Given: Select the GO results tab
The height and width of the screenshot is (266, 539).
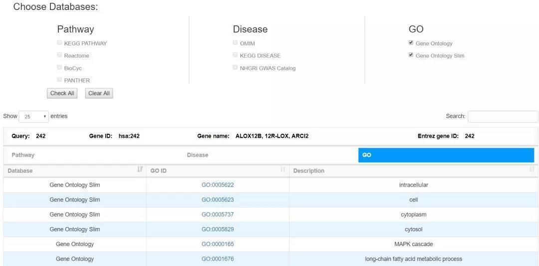Looking at the screenshot, I should (x=446, y=155).
